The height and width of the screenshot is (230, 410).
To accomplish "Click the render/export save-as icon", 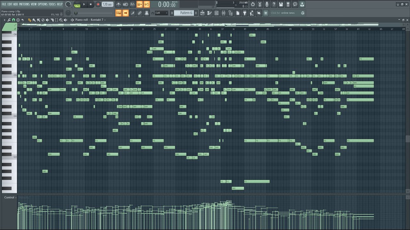I will (288, 4).
